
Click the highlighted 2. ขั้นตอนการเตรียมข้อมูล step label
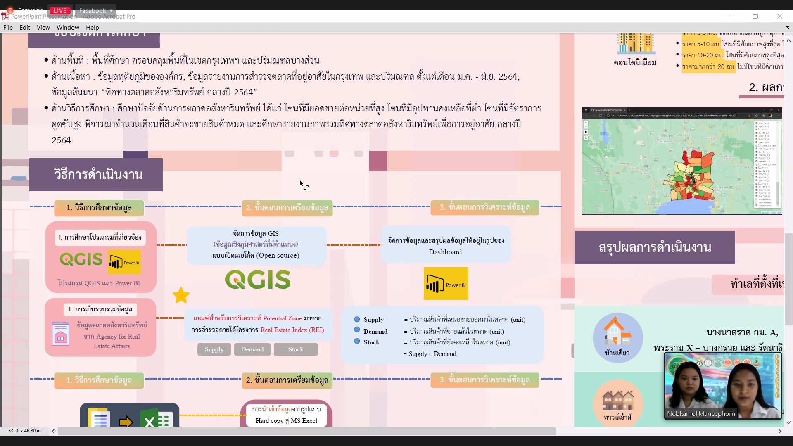287,380
